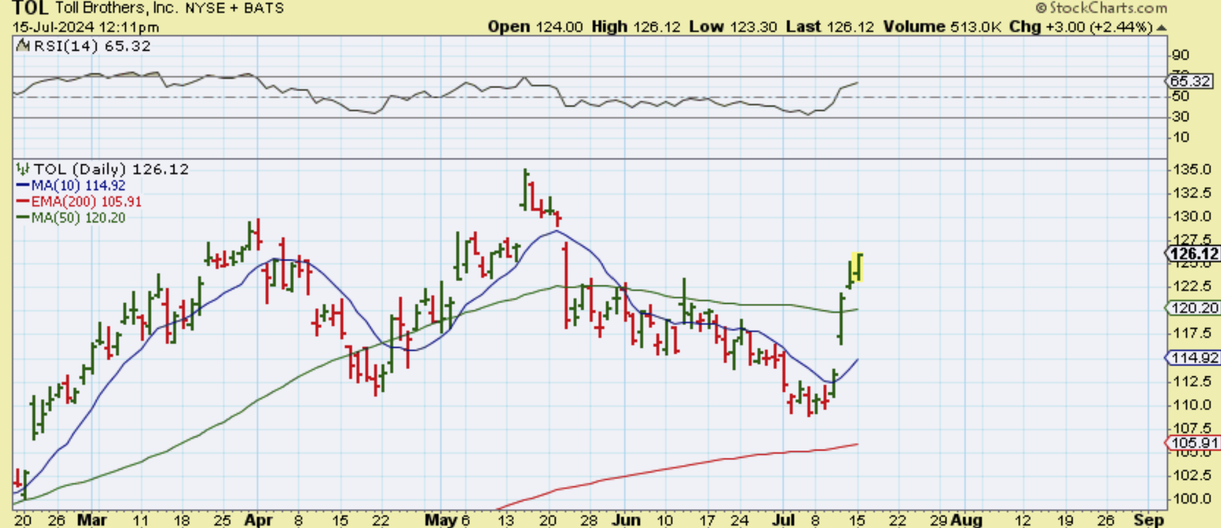The image size is (1221, 528).
Task: Click the exchange label NYSE + BATS
Action: tap(234, 8)
